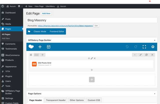This screenshot has width=160, height=104.
Task: Switch to Frontend Editor
Action: [57, 31]
